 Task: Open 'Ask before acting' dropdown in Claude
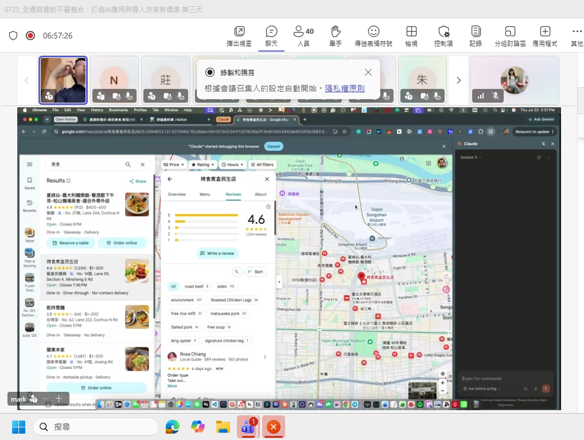482,388
